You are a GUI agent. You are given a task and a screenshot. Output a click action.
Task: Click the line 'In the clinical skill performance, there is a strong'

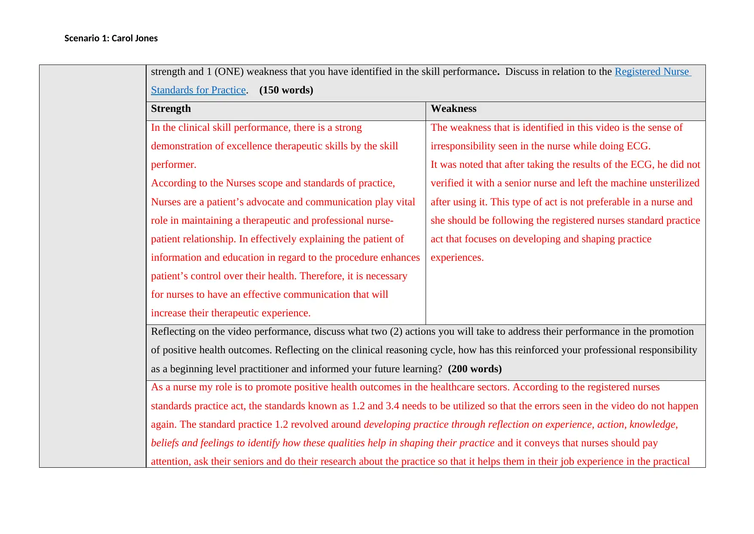point(256,127)
